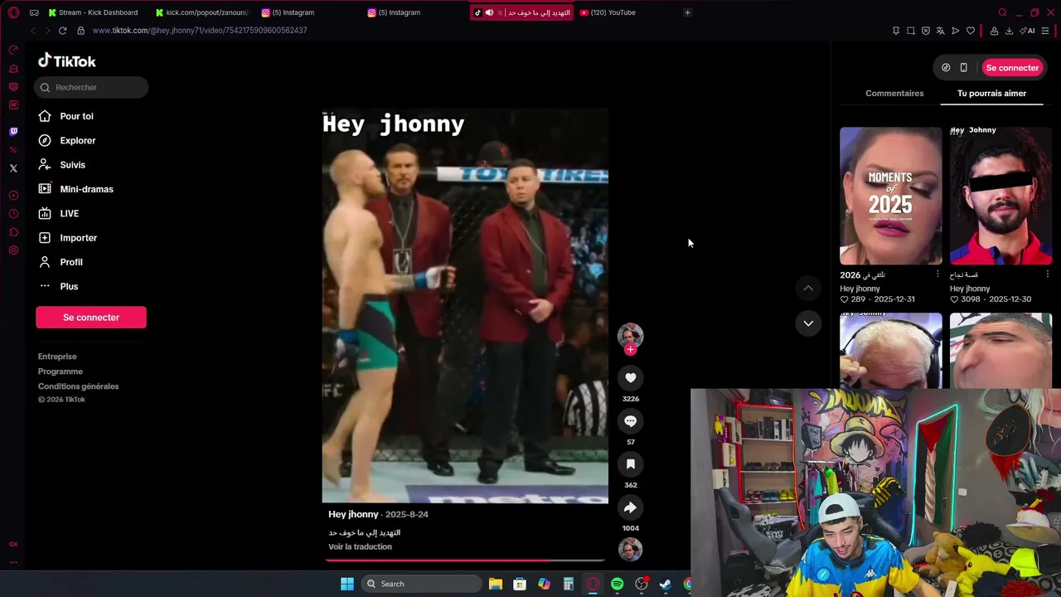The image size is (1061, 597).
Task: Switch to the Commentaires tab
Action: pos(894,94)
